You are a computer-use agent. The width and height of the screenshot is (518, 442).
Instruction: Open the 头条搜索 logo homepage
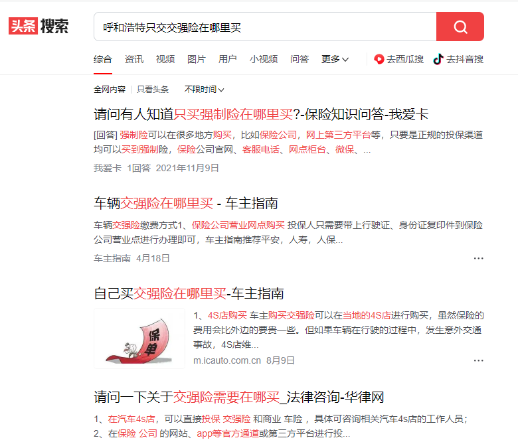click(39, 26)
